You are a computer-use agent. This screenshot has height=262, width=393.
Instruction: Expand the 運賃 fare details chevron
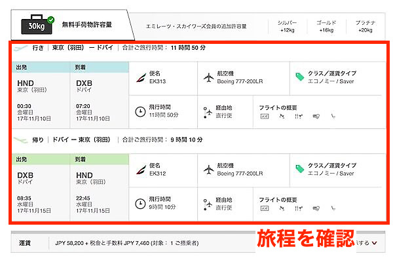tap(375, 243)
